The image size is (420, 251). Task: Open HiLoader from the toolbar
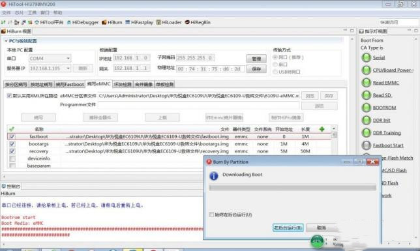click(169, 22)
